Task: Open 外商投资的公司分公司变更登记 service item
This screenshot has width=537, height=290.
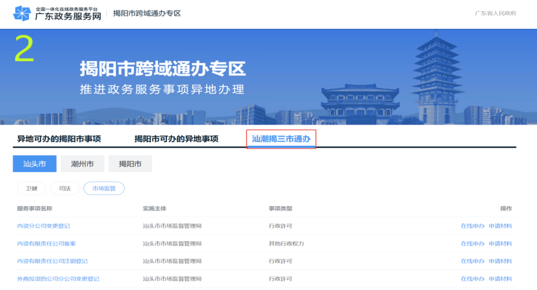Action: coord(58,279)
